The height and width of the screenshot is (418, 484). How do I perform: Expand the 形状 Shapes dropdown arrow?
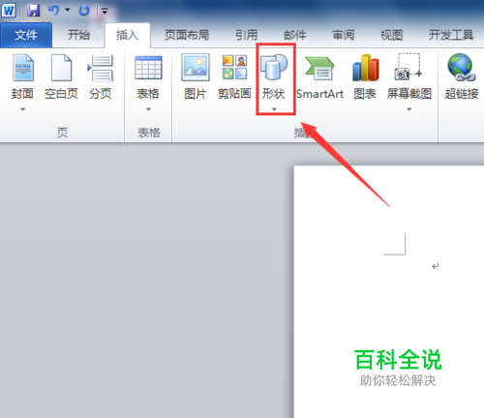pos(274,109)
